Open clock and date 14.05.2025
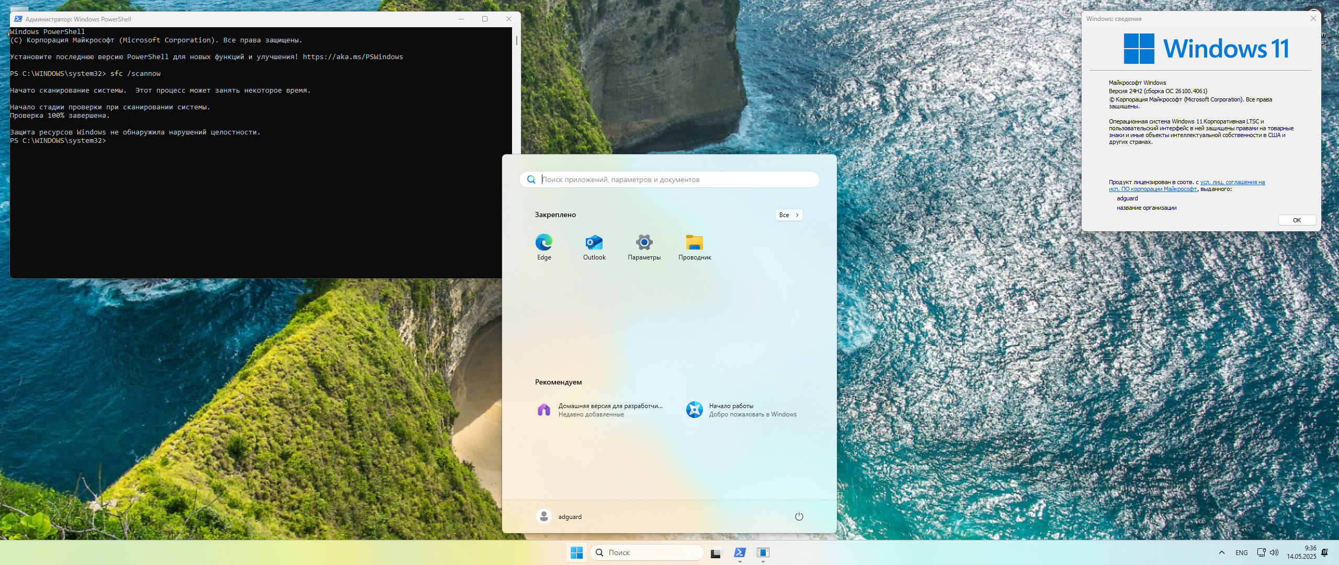Image resolution: width=1339 pixels, height=565 pixels. [x=1302, y=552]
